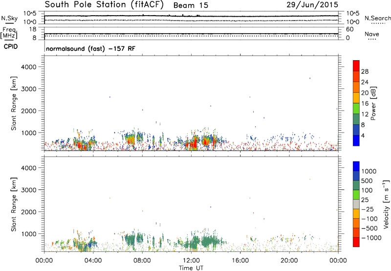Click the velocity panel's "Slant Range [km]" label

tap(14, 204)
